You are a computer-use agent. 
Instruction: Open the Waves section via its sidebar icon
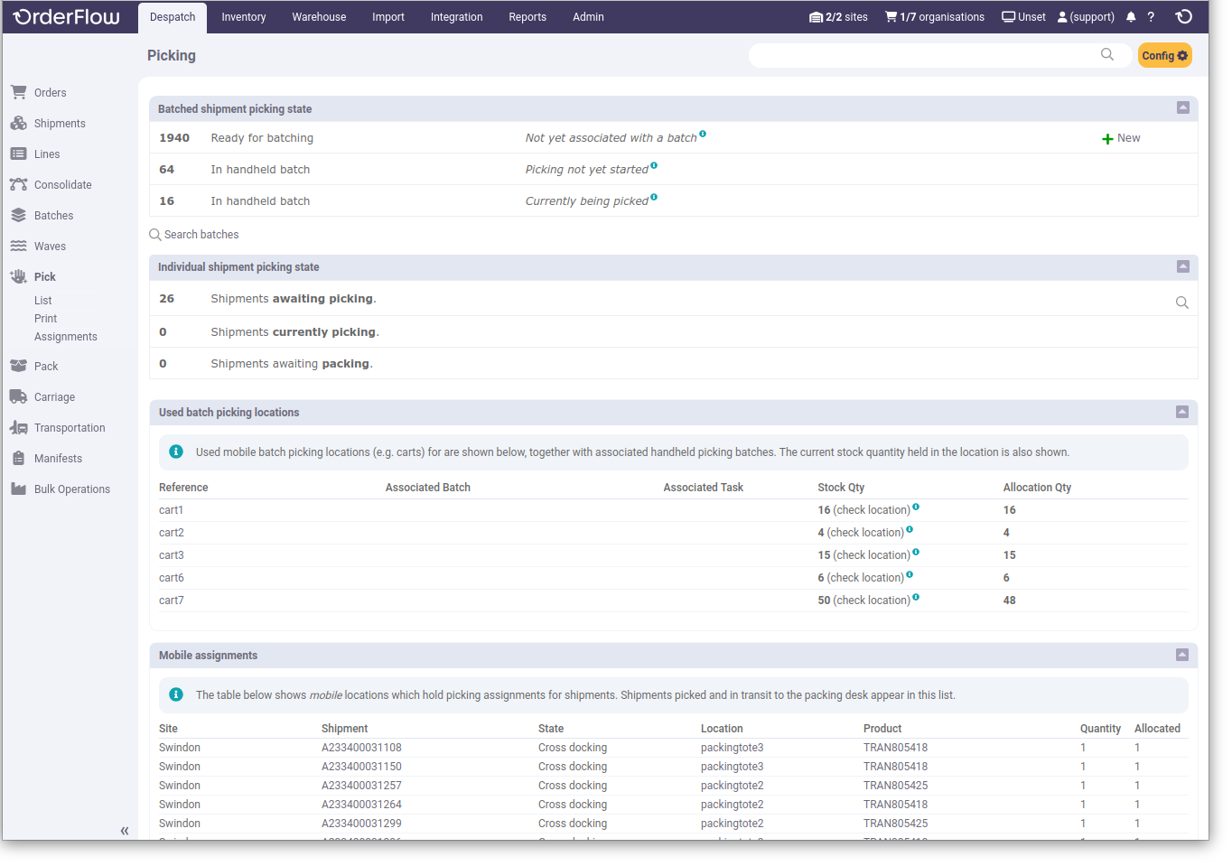(x=19, y=246)
